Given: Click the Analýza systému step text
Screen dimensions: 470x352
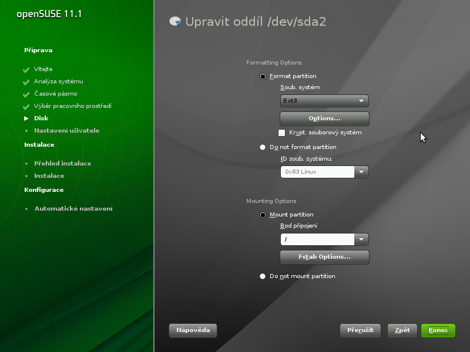Looking at the screenshot, I should (x=59, y=82).
